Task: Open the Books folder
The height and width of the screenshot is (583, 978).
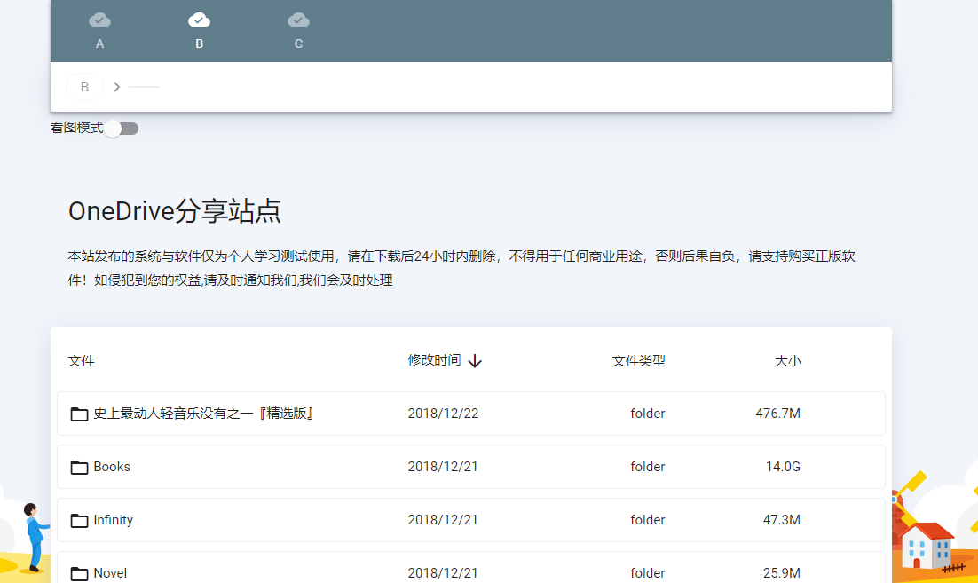Action: (471, 467)
